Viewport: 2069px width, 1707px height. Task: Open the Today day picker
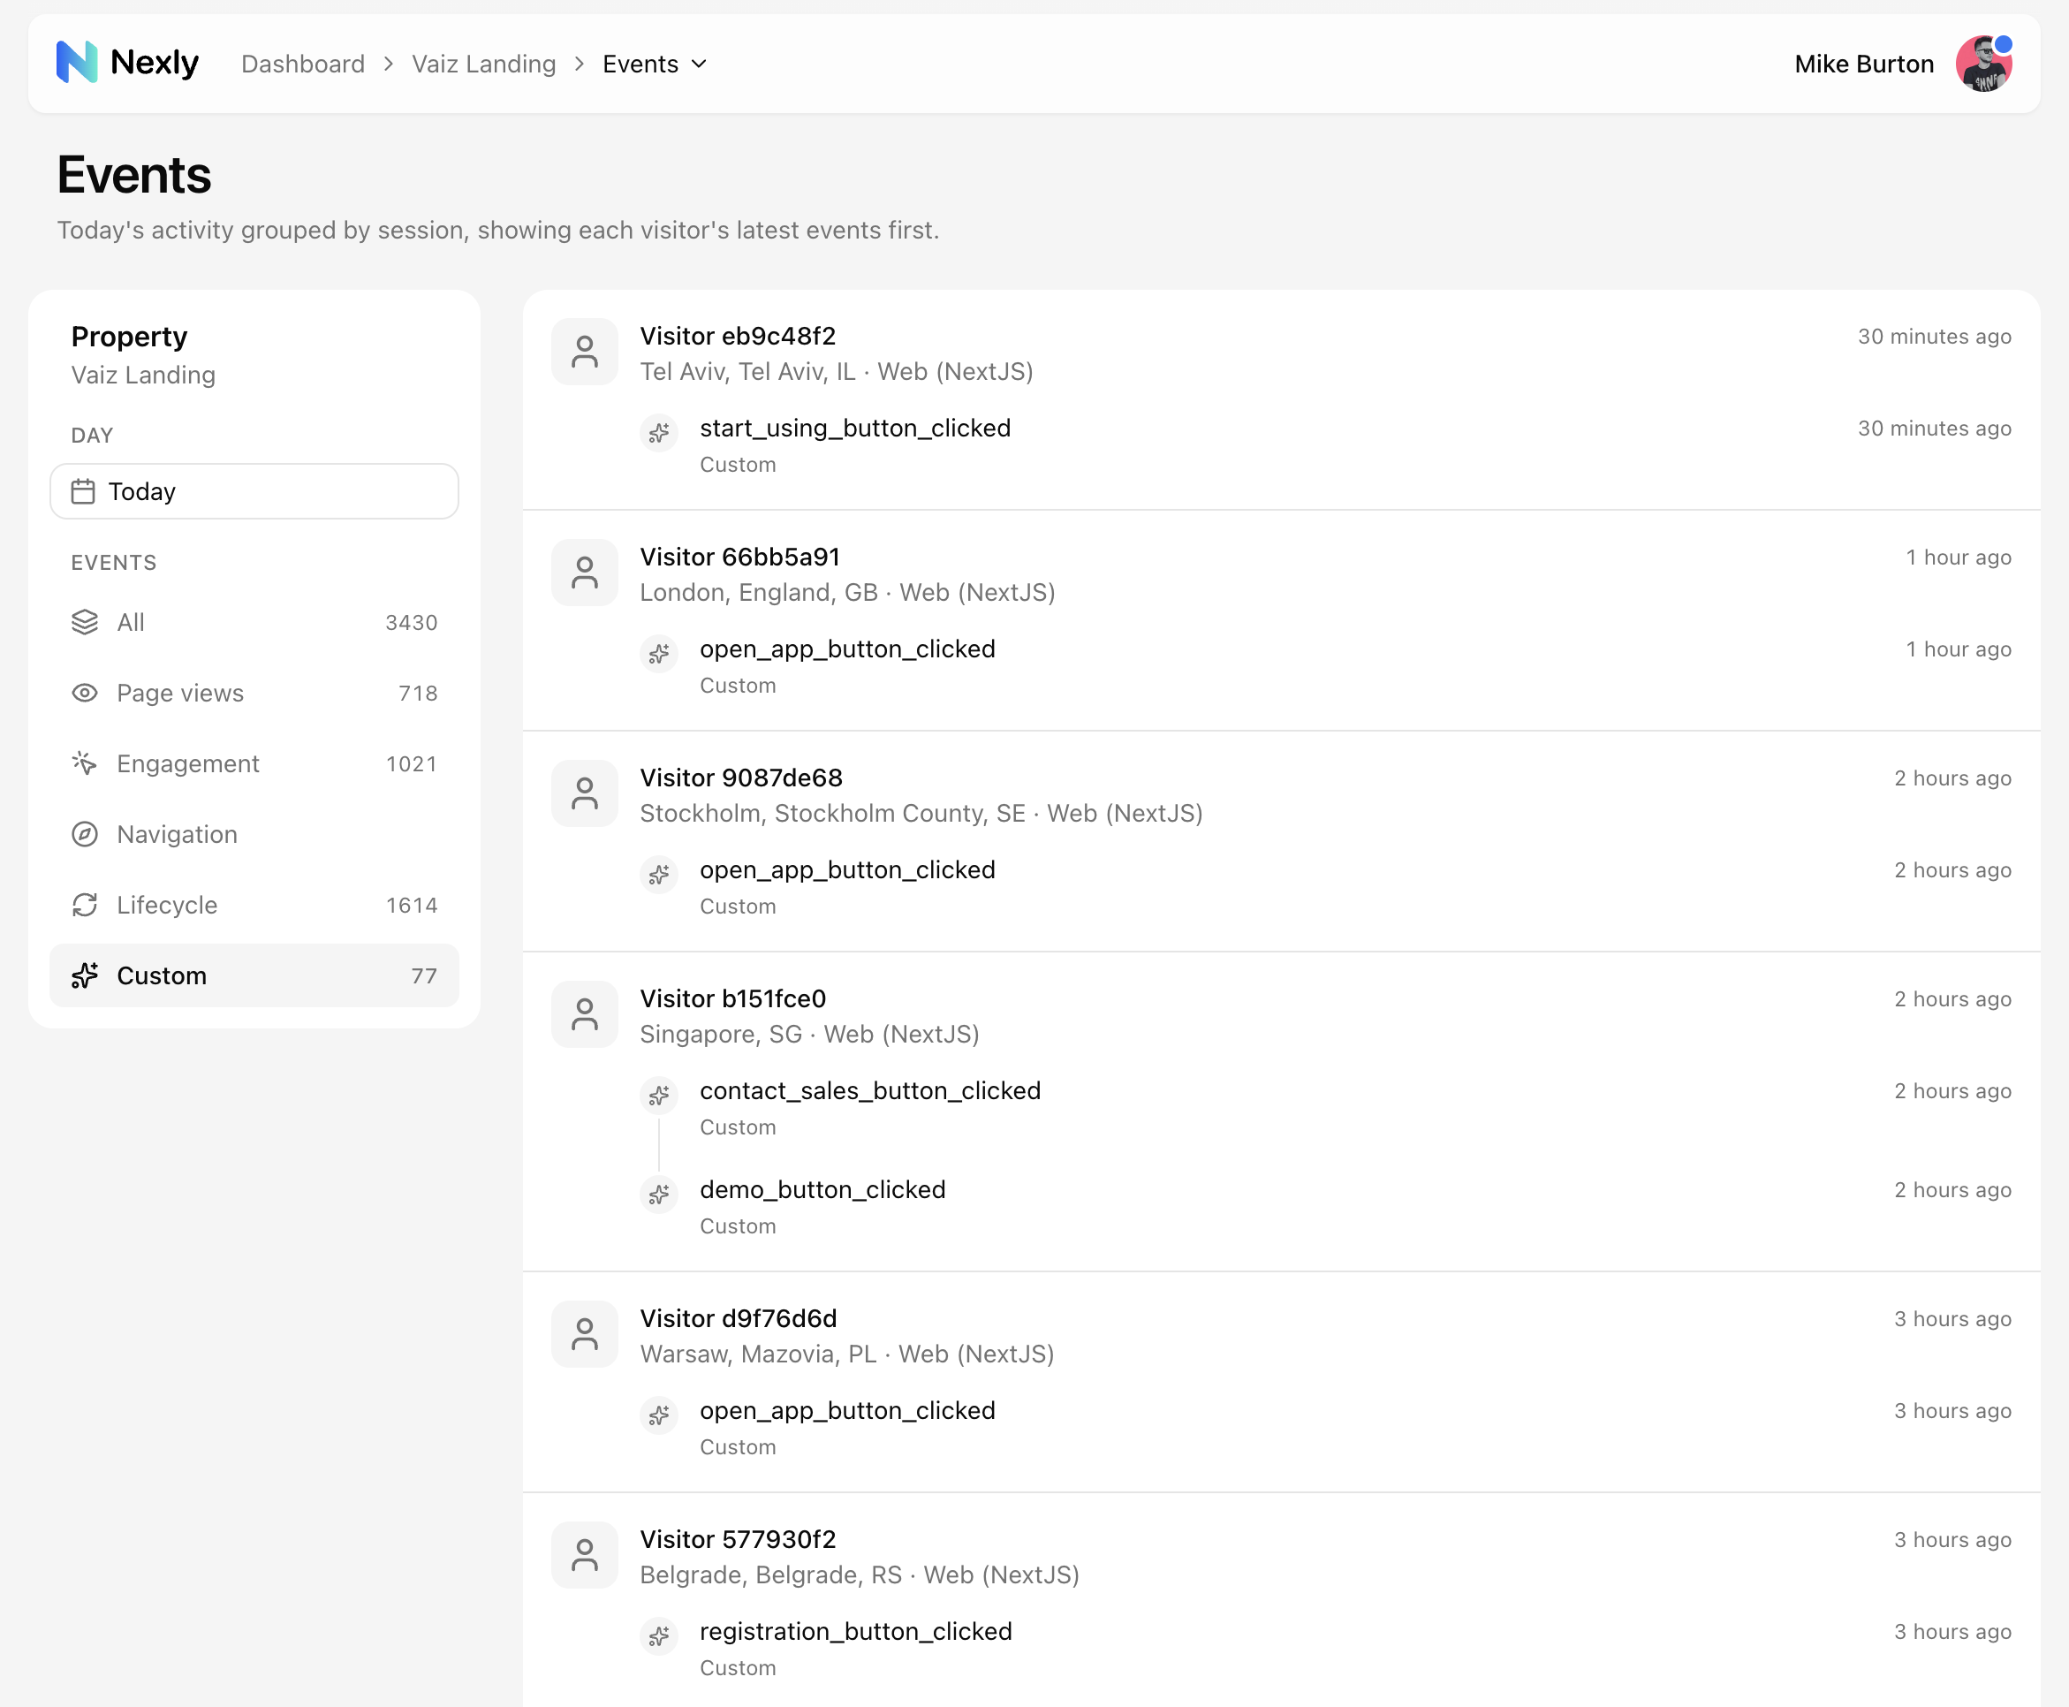click(x=254, y=491)
